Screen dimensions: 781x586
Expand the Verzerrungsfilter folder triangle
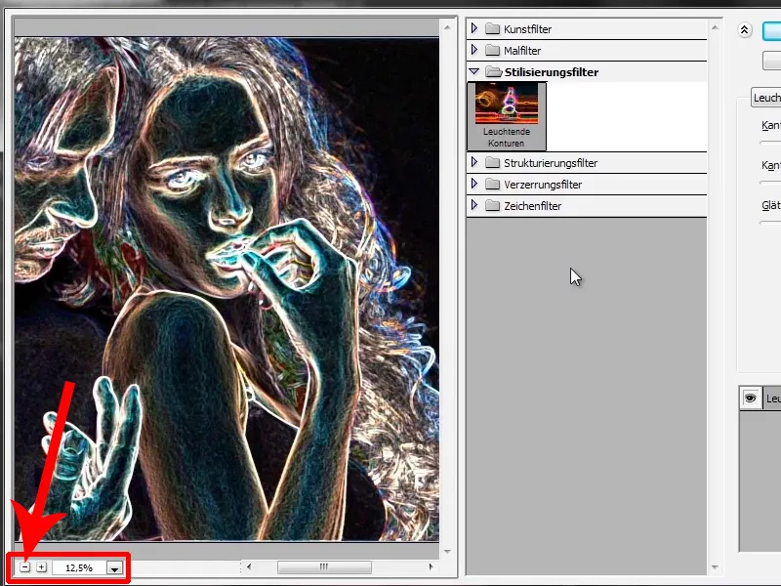point(474,184)
